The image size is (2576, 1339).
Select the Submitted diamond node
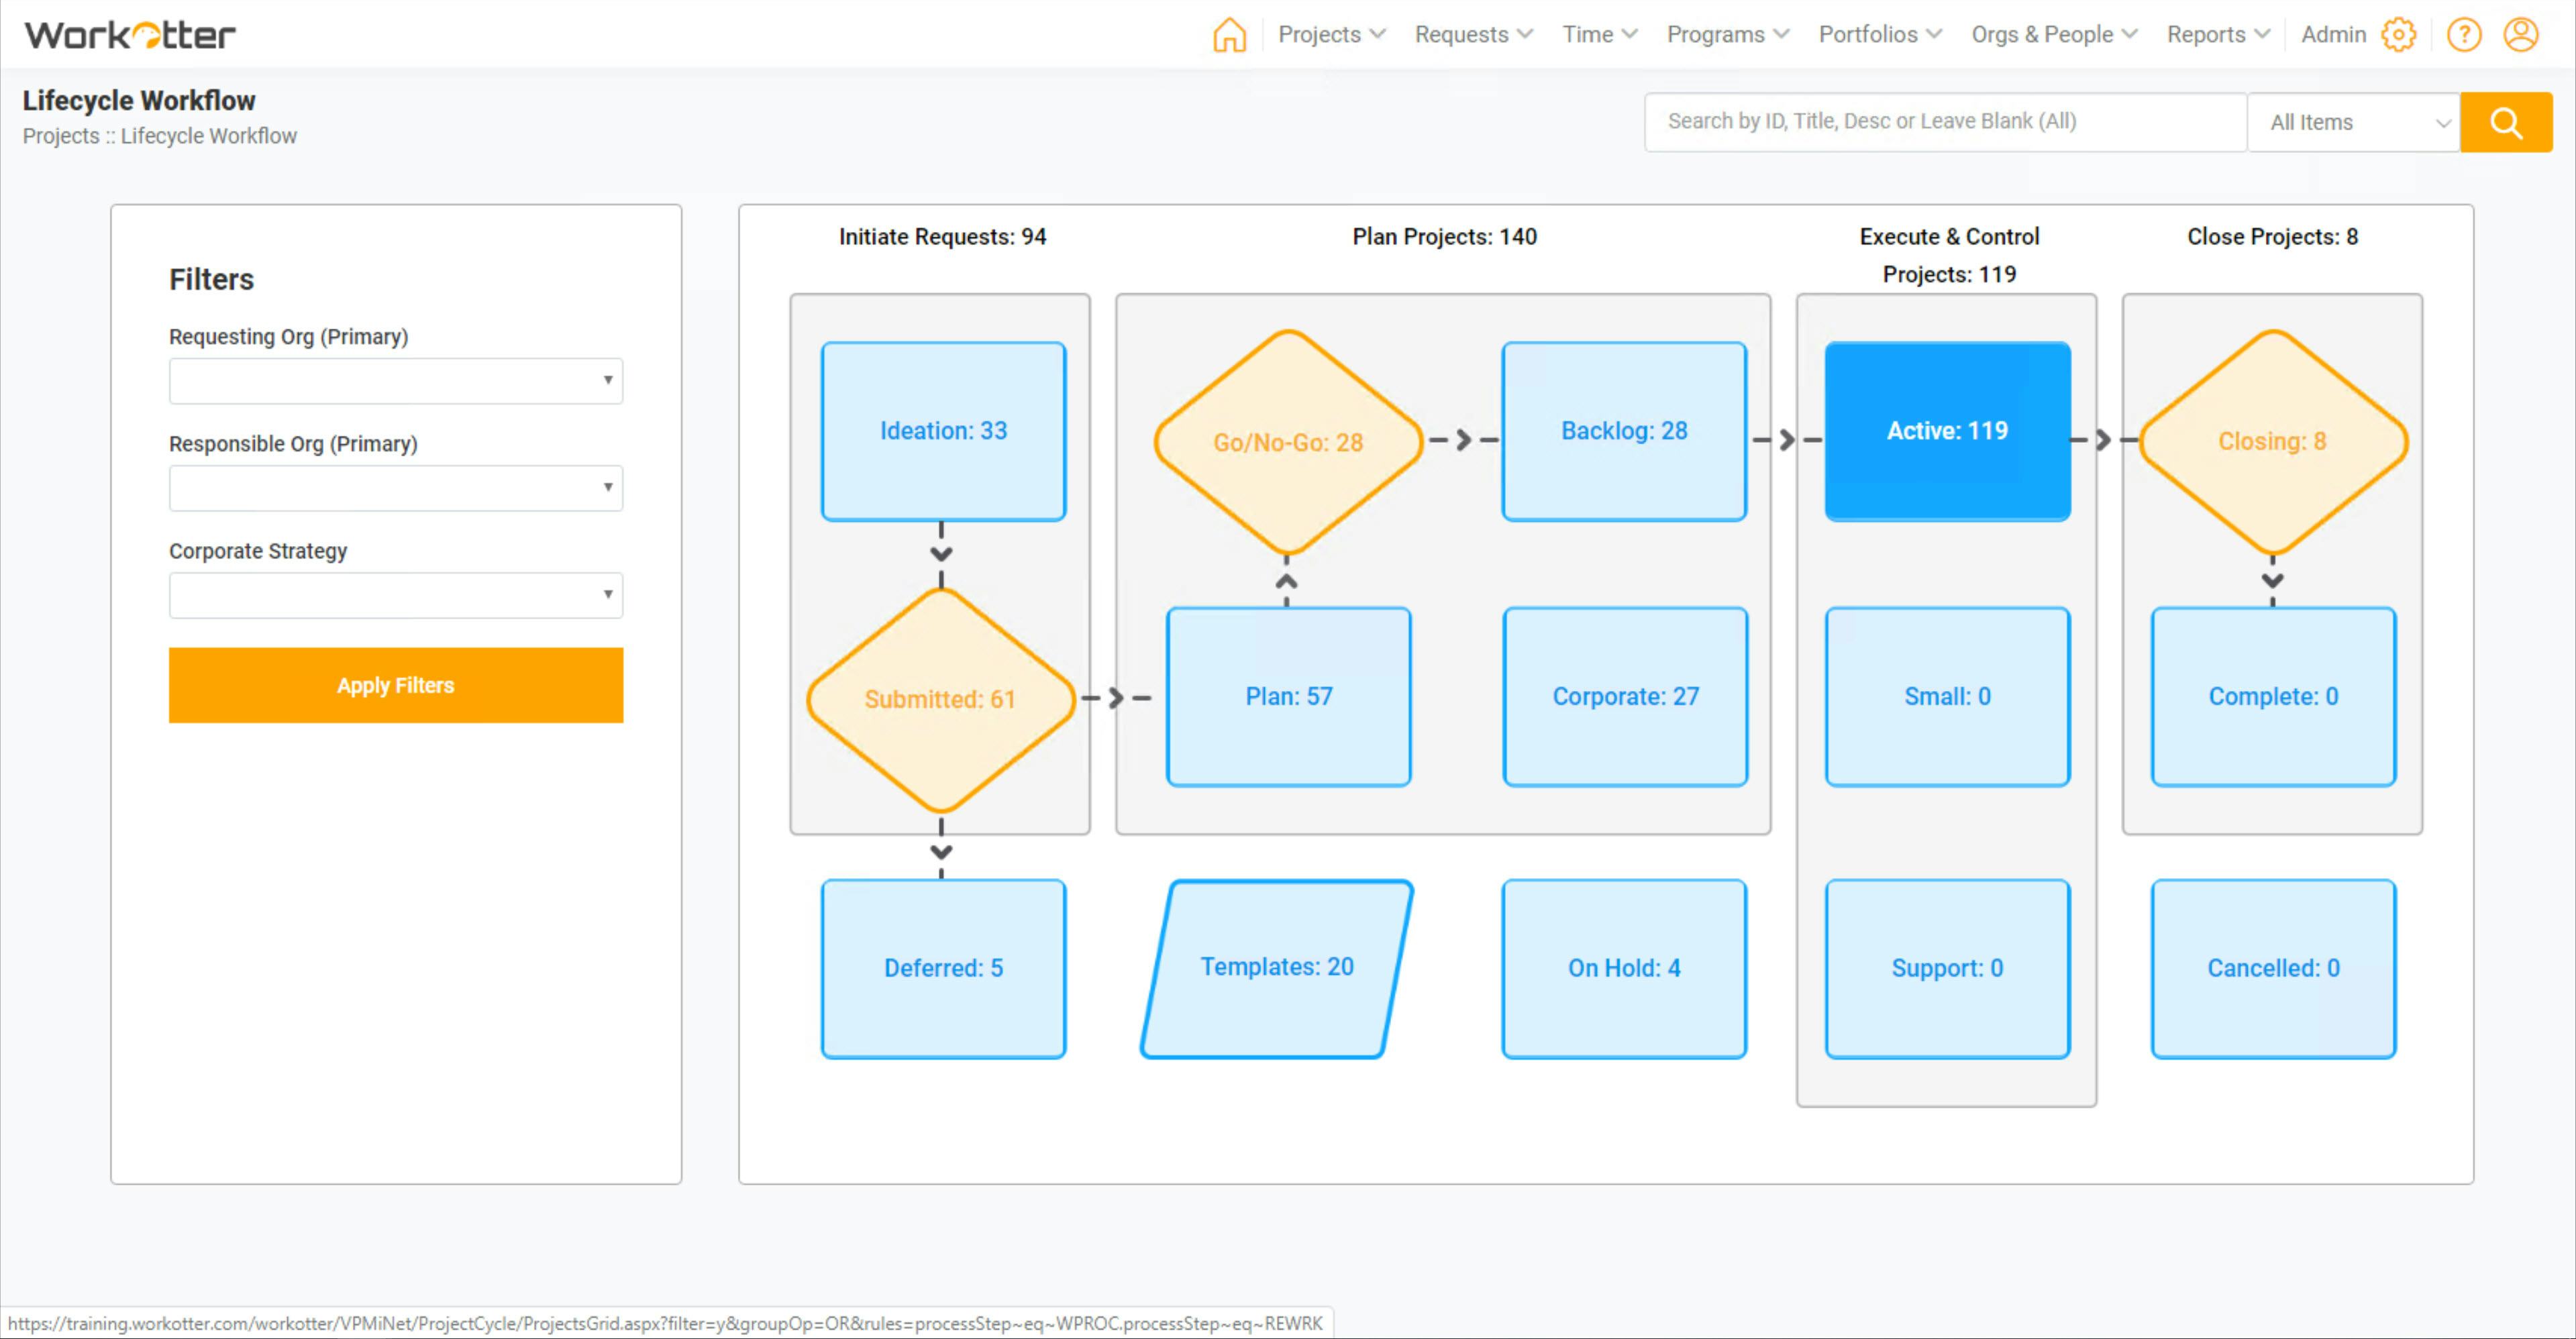point(940,699)
